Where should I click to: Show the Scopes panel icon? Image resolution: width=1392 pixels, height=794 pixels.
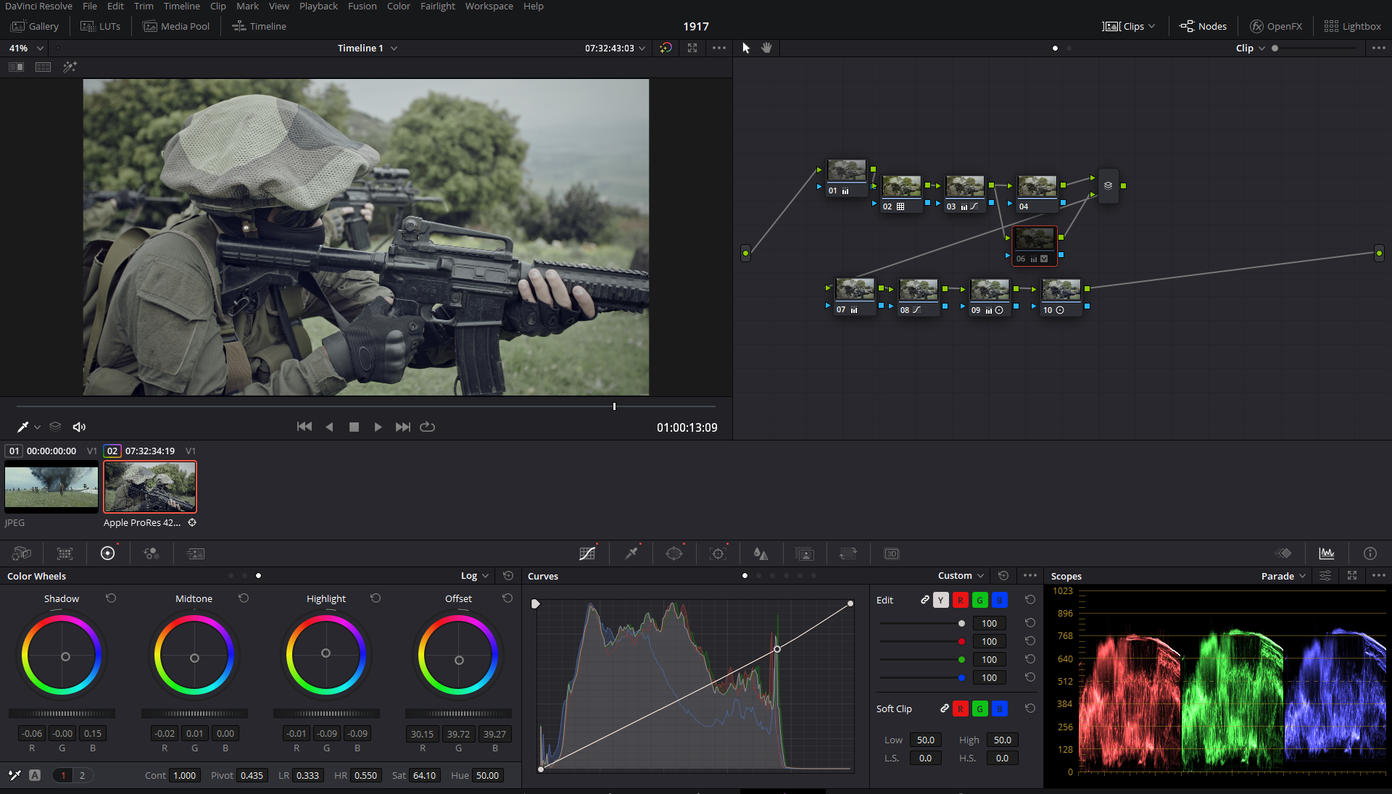click(1327, 553)
